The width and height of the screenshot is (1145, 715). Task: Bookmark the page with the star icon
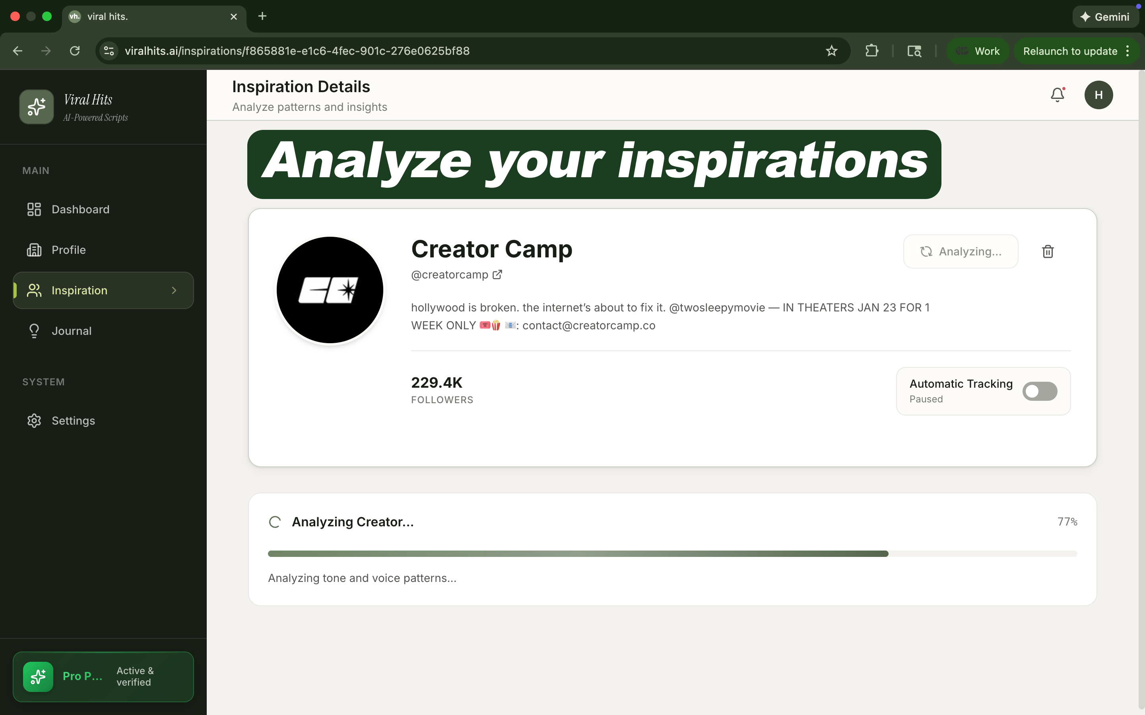(x=831, y=50)
